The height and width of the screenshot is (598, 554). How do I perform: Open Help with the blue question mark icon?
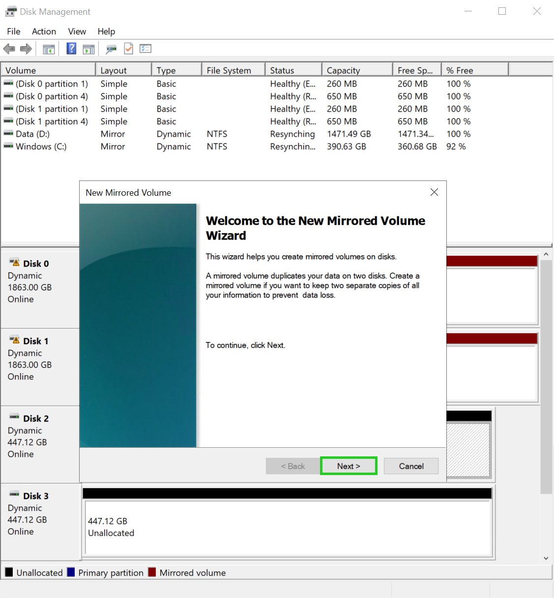click(x=71, y=48)
